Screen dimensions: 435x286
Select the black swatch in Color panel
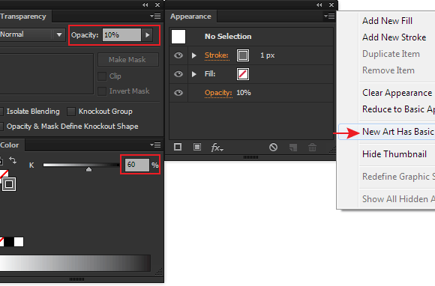(x=9, y=242)
